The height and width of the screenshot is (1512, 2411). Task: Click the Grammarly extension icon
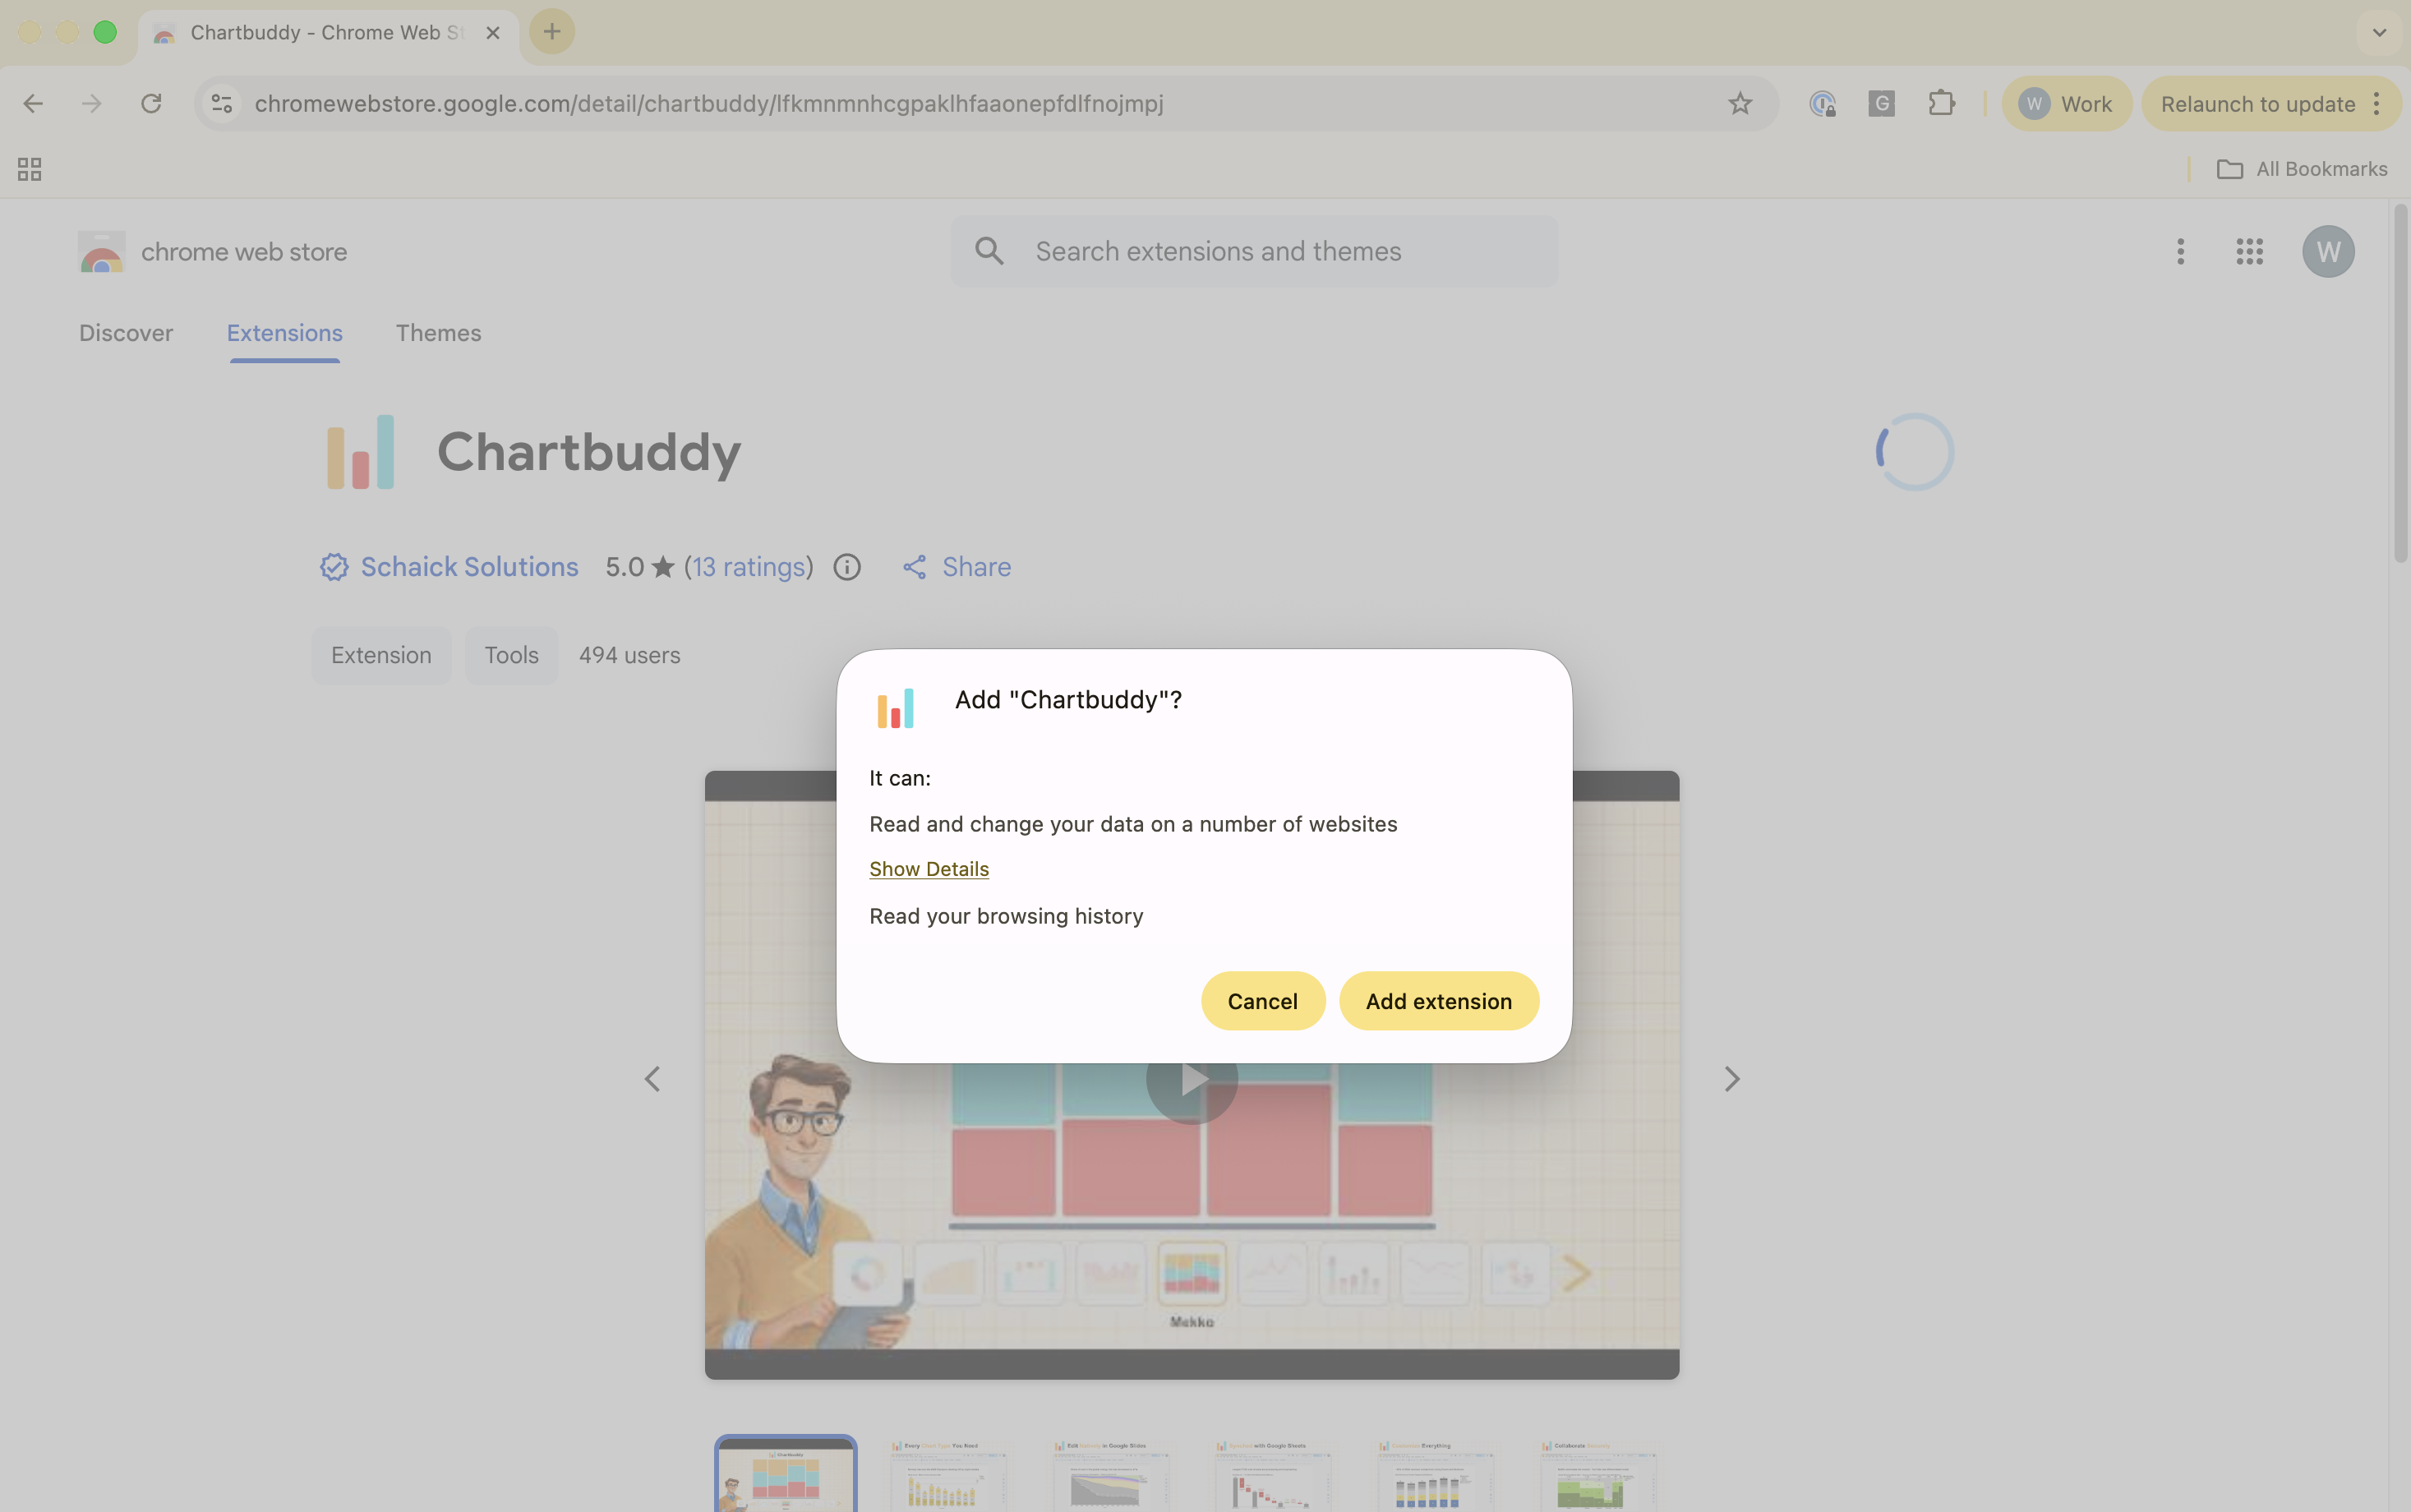tap(1881, 103)
